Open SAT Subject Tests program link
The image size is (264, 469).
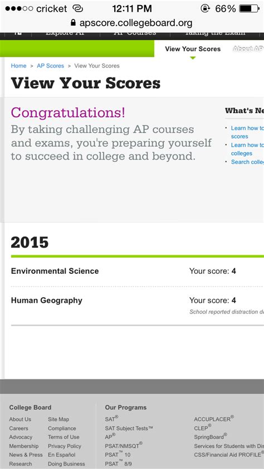click(x=129, y=428)
